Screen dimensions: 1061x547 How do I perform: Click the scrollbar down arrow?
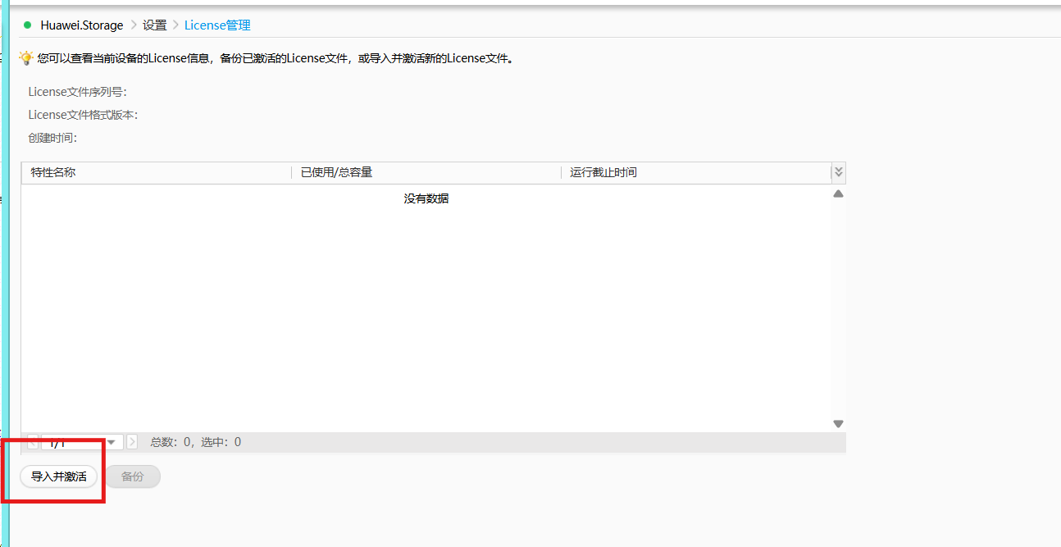837,422
